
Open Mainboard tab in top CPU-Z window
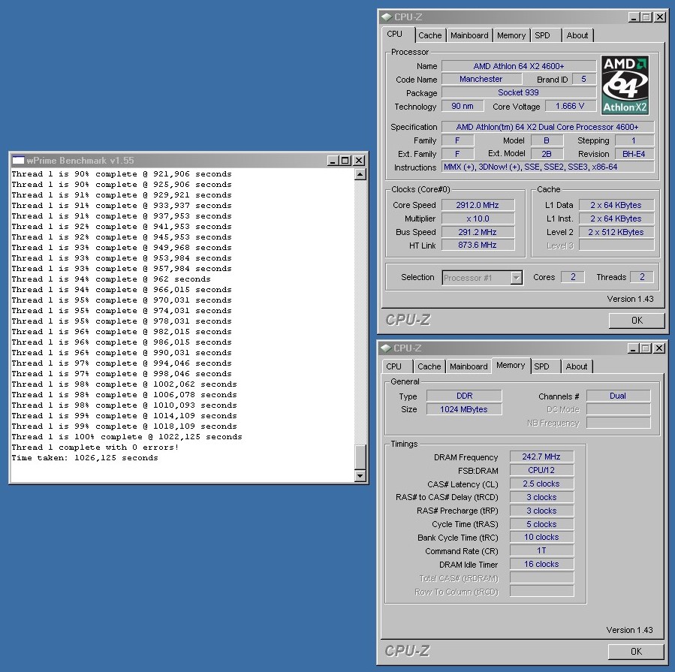[469, 35]
